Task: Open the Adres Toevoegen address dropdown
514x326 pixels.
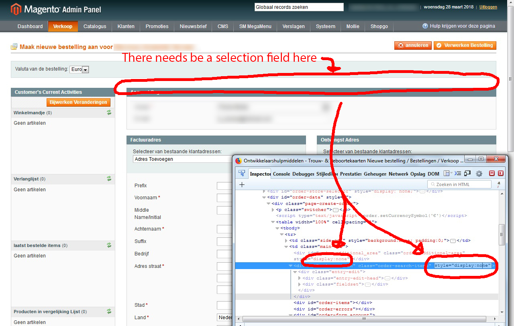Action: coord(181,158)
